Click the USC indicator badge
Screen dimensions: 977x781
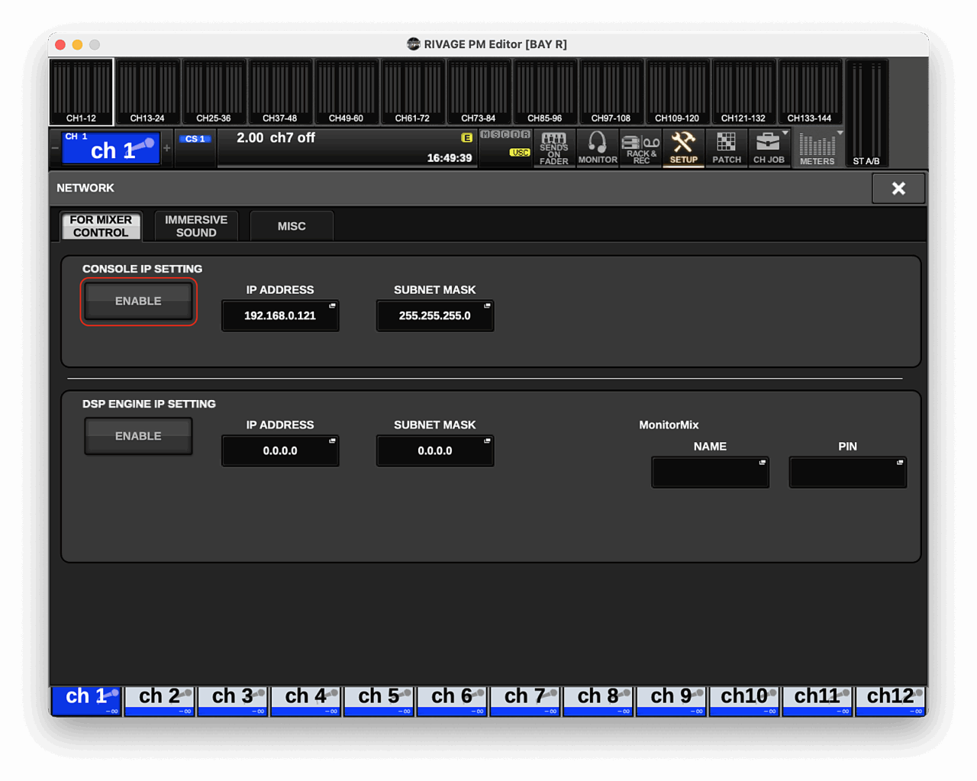[520, 153]
